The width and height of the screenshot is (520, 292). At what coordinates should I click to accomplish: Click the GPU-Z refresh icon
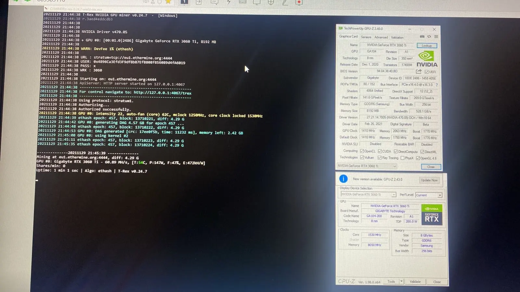point(429,37)
